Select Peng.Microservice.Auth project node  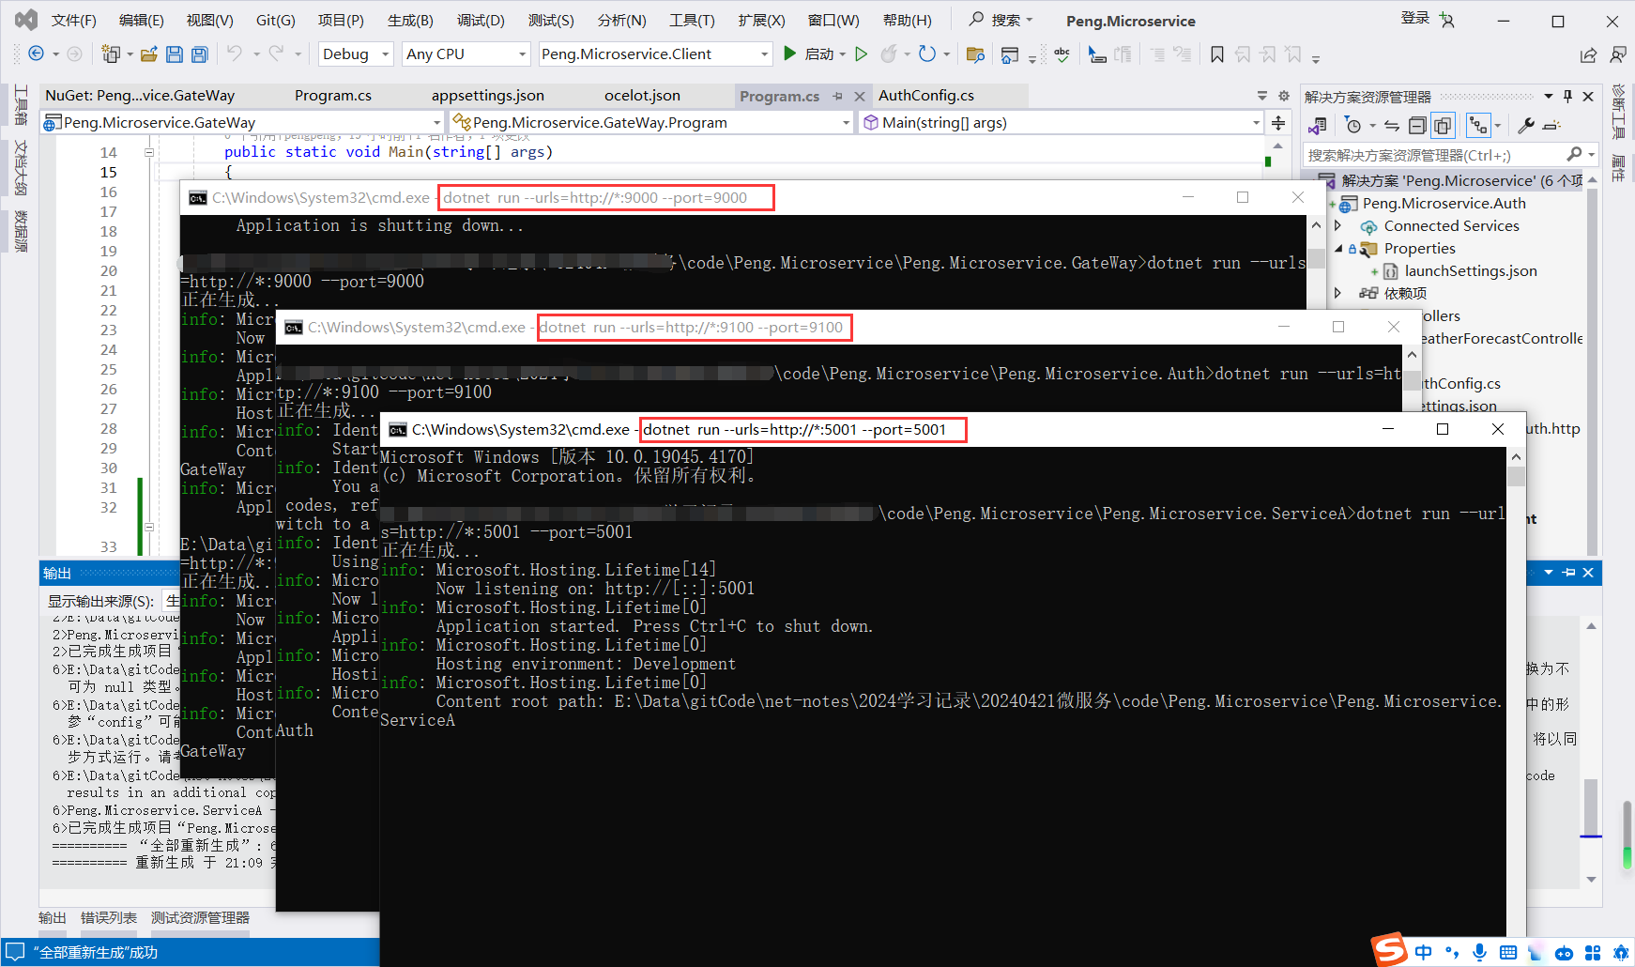(1444, 204)
